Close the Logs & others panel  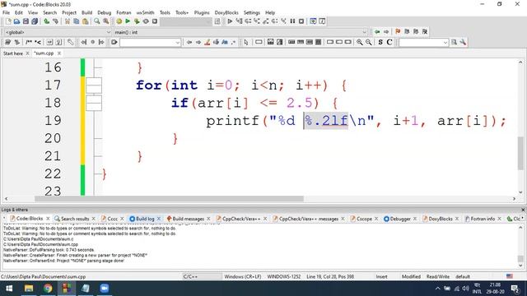(523, 210)
